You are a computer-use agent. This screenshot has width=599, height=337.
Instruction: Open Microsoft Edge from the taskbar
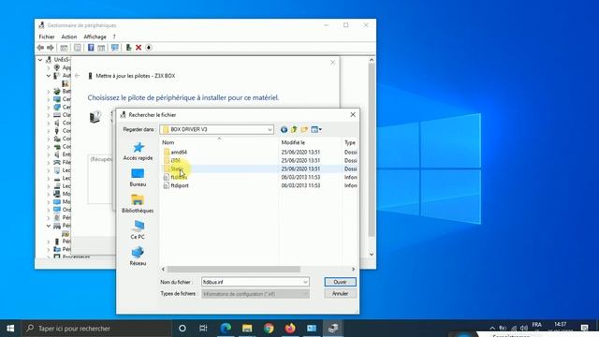(x=226, y=329)
